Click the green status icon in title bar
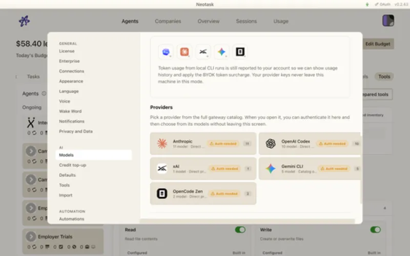 point(367,5)
